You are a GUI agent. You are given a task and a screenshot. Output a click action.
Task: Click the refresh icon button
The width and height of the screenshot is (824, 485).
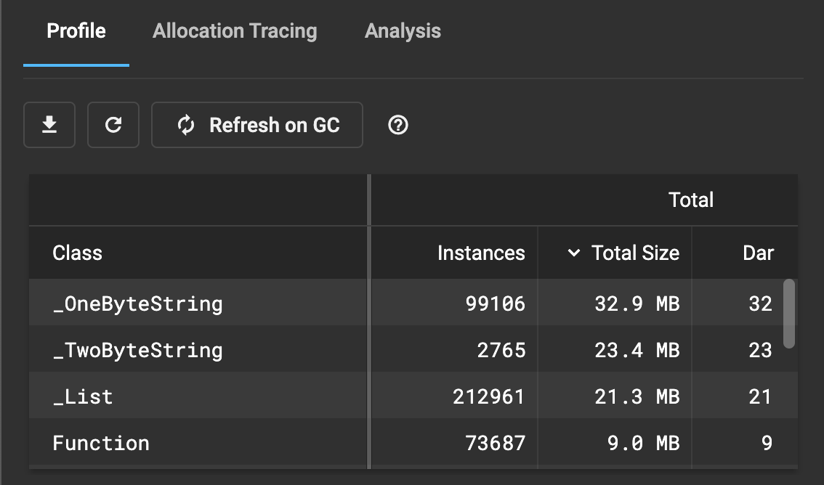113,125
